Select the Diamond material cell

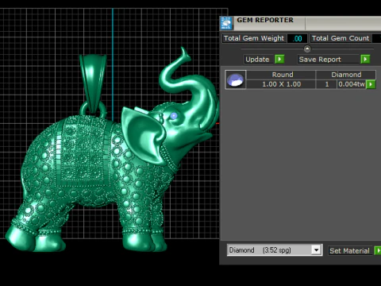346,75
